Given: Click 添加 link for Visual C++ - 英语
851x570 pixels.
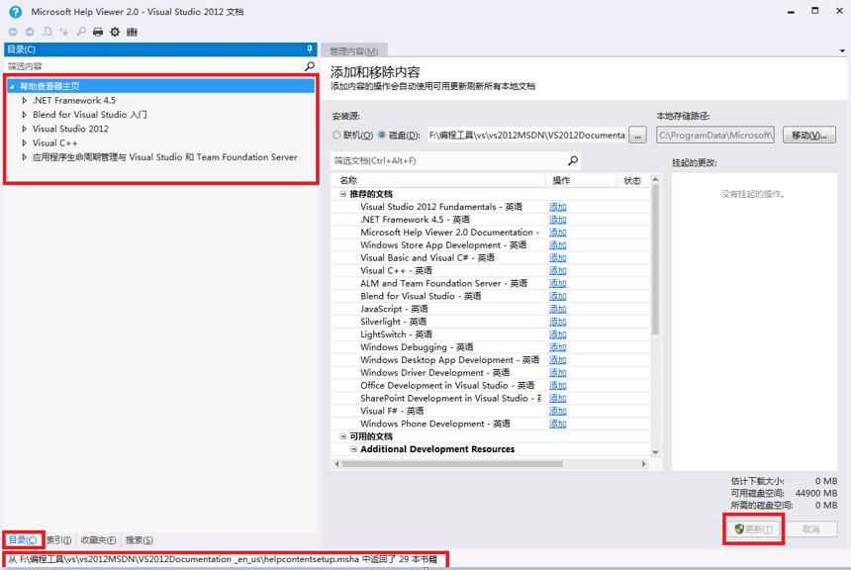Looking at the screenshot, I should point(557,271).
